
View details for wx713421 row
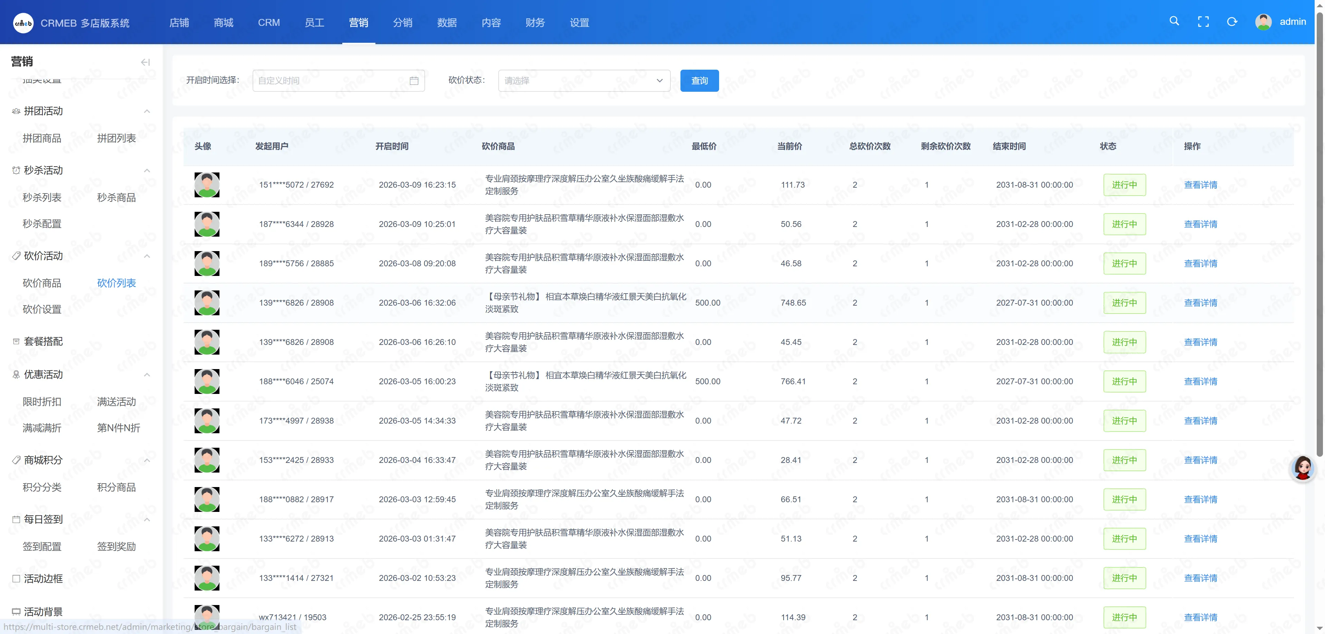coord(1200,617)
